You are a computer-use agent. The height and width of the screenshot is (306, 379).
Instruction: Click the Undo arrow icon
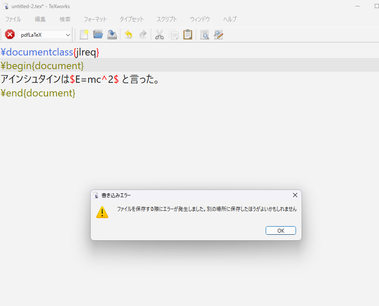pyautogui.click(x=128, y=35)
